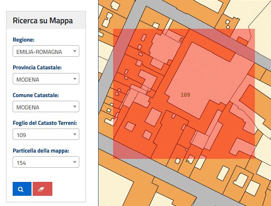This screenshot has width=271, height=206.
Task: Click the Regione: label
Action: (24, 40)
